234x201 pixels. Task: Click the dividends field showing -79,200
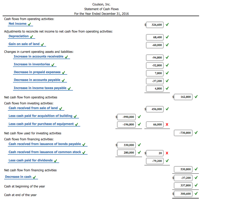click(x=155, y=161)
